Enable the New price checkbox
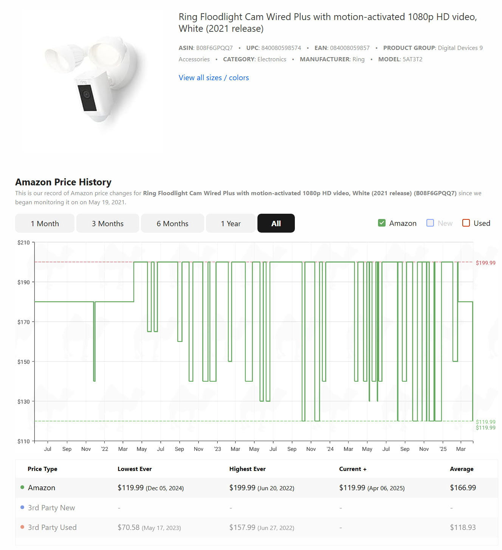The height and width of the screenshot is (550, 502). (x=430, y=223)
